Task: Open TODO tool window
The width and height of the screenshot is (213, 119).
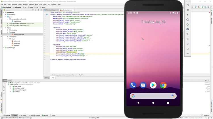Action: [x=53, y=115]
